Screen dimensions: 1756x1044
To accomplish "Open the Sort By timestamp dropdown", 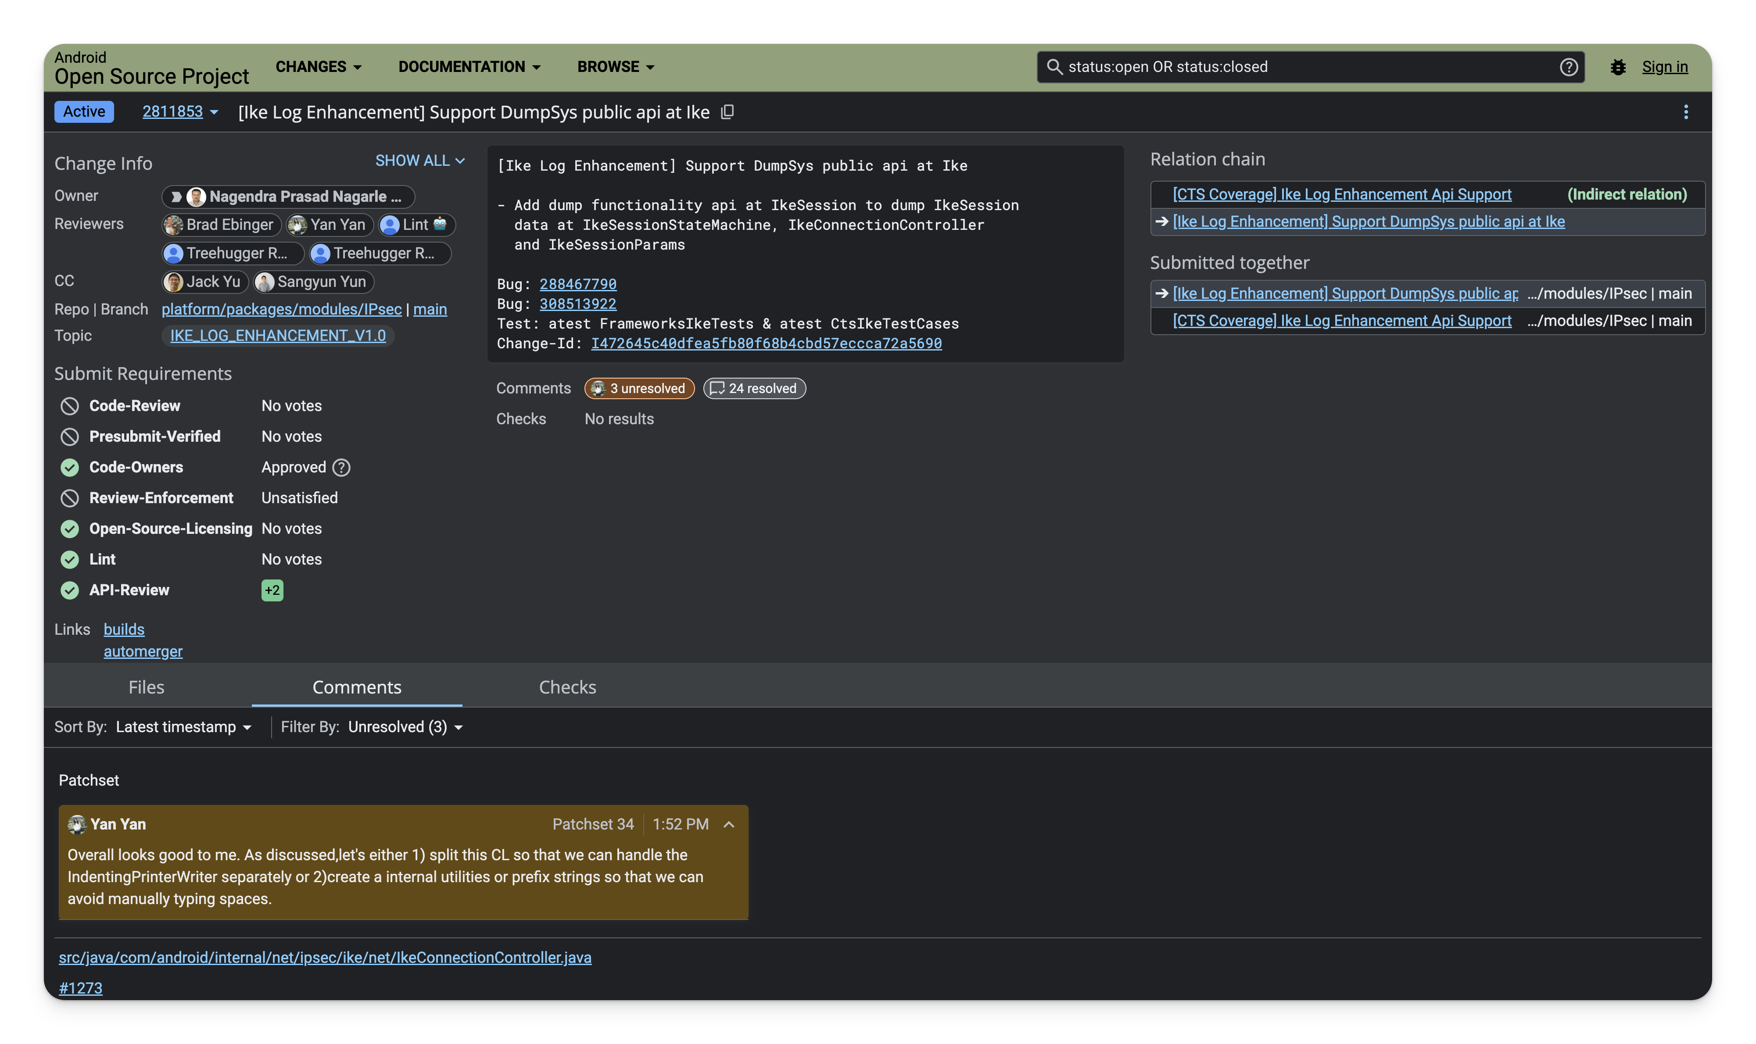I will [x=183, y=727].
